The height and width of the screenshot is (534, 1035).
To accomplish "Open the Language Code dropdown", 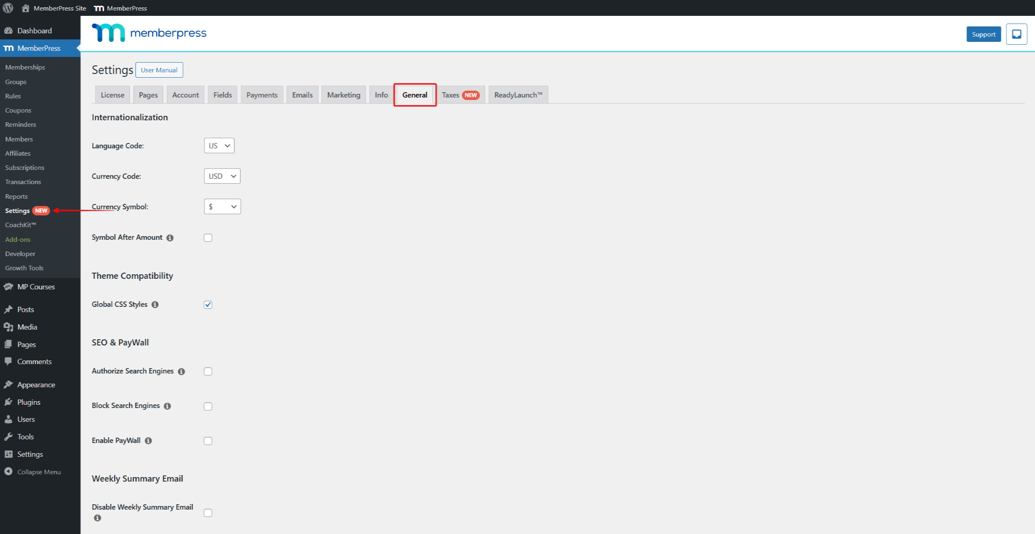I will (219, 145).
